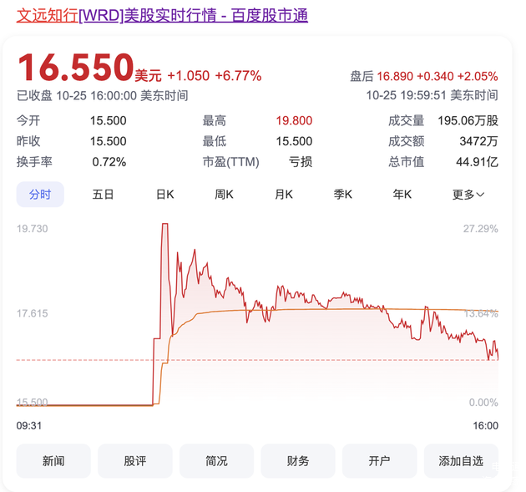
Task: Open the 季K chart tab
Action: coord(343,195)
